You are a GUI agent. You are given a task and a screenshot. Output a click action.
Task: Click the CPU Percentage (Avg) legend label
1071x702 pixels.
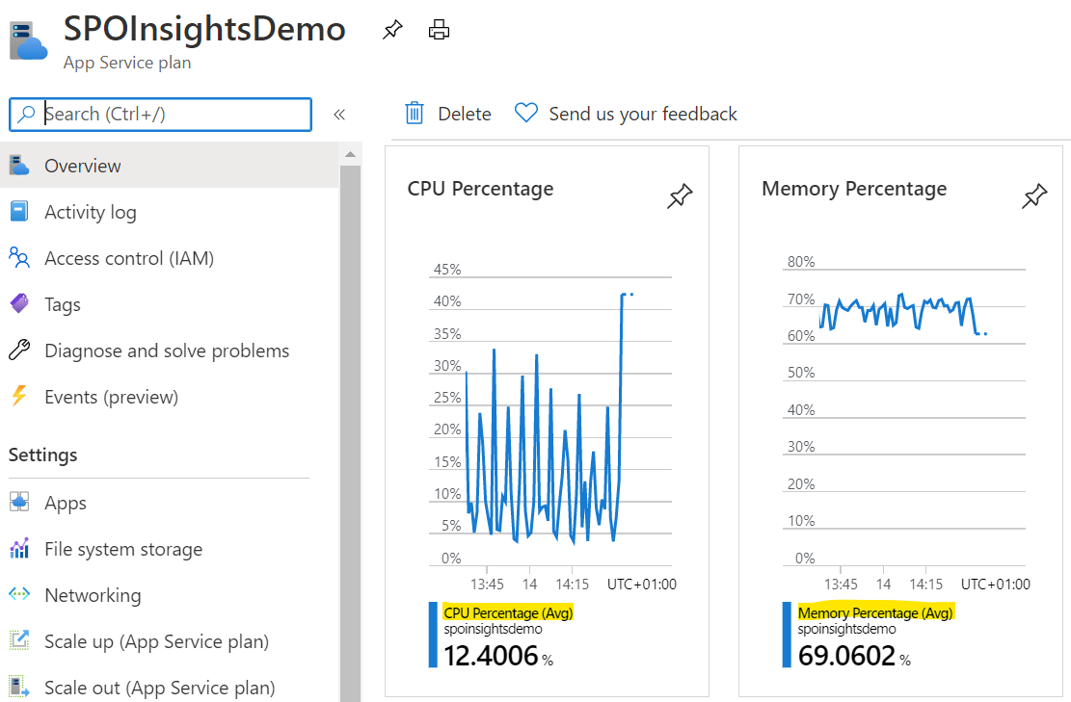[508, 612]
